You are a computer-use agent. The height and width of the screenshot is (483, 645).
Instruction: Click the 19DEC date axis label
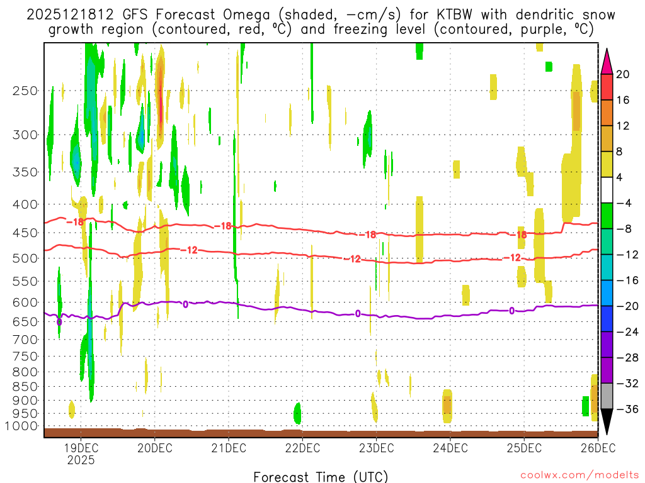(81, 448)
